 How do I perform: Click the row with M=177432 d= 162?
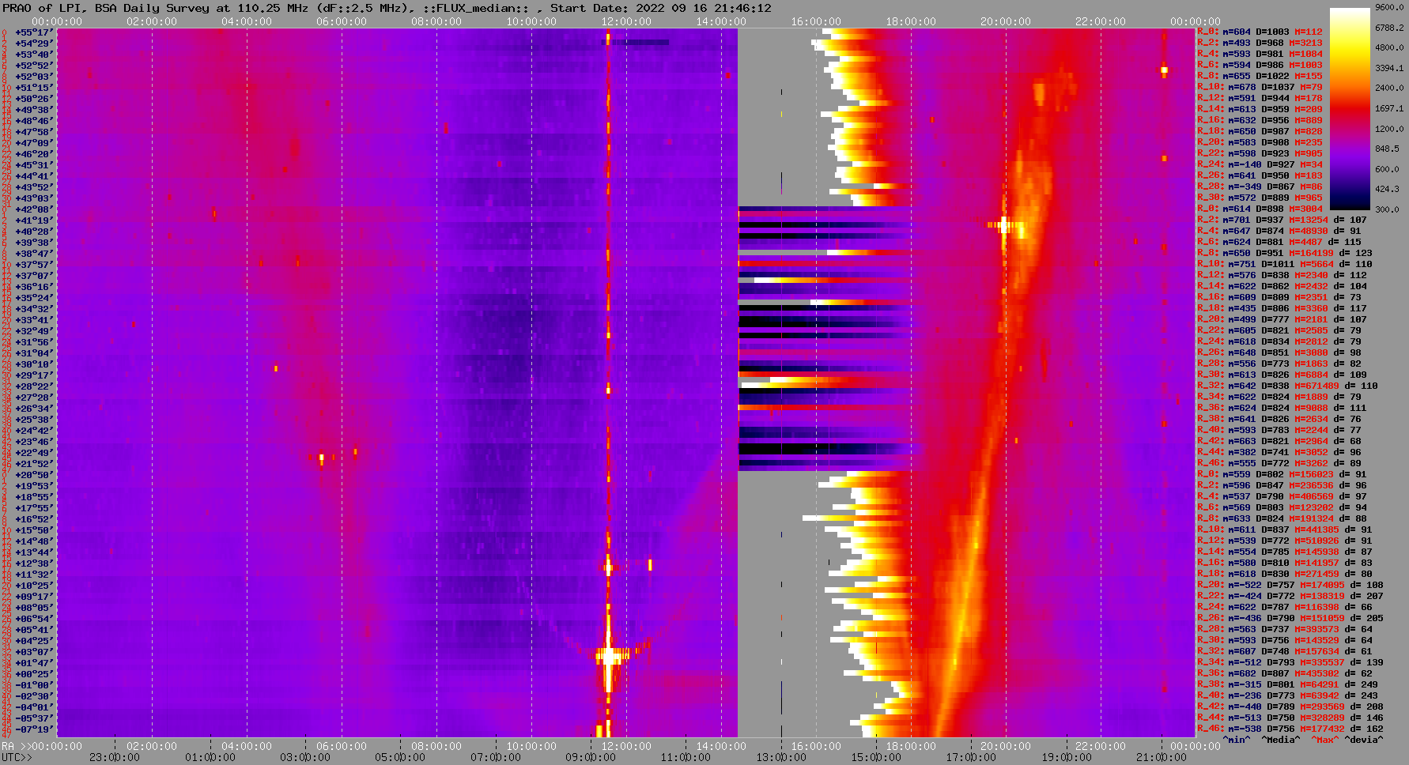coord(1290,729)
